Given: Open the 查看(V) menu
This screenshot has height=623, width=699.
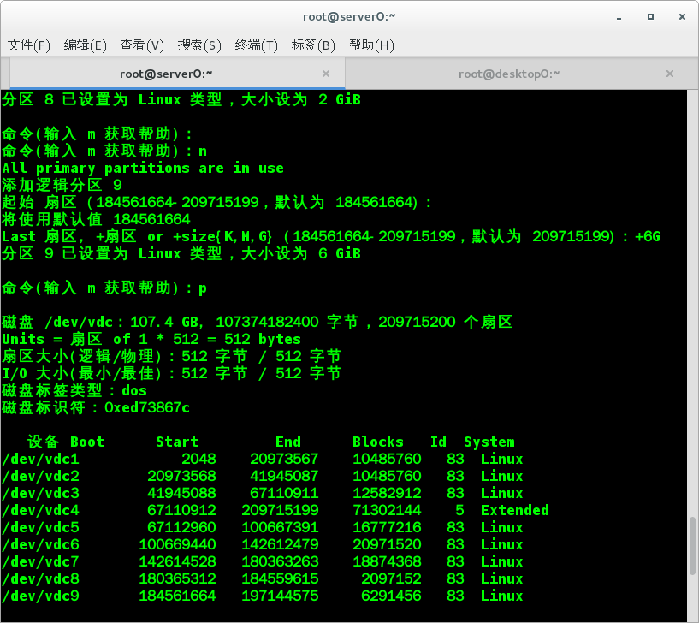Looking at the screenshot, I should [142, 45].
